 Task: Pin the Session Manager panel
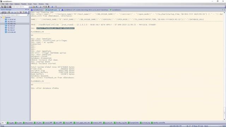coord(26,10)
